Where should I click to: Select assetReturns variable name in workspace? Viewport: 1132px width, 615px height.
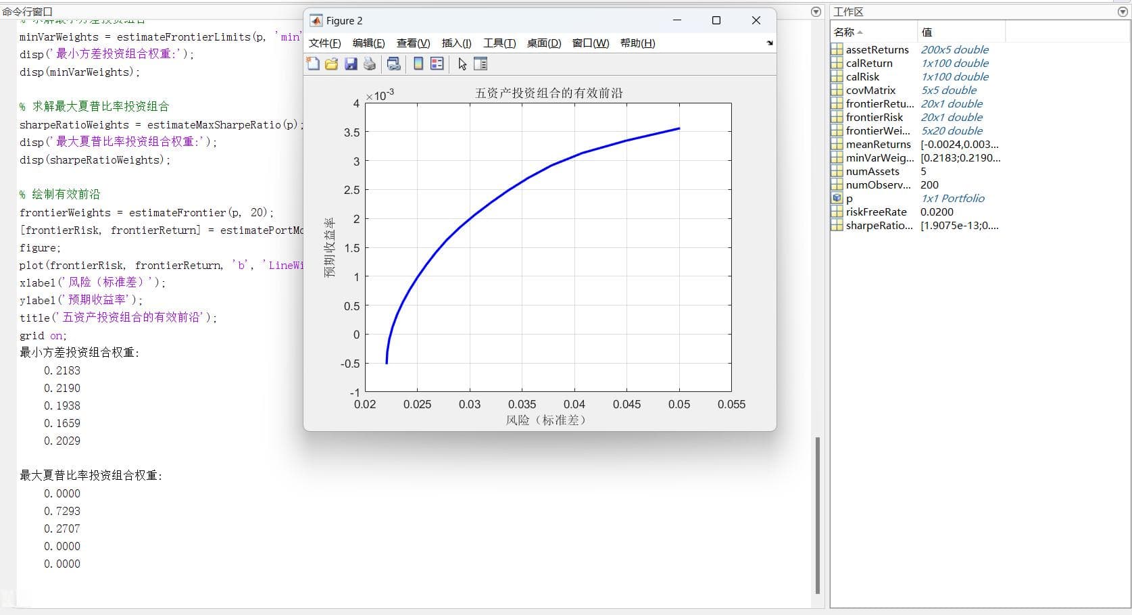[877, 49]
